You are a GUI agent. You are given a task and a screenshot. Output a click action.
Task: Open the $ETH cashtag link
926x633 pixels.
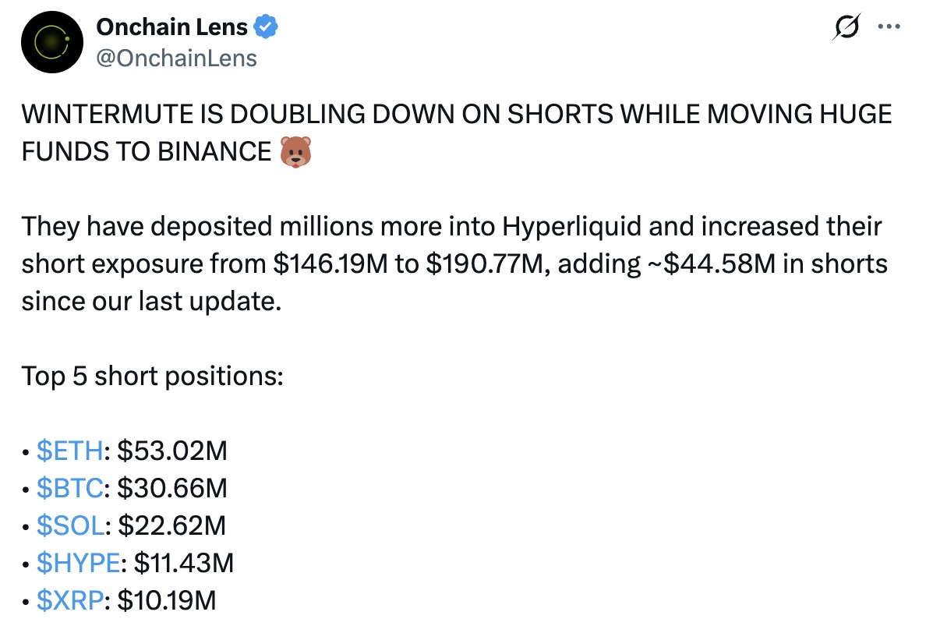click(x=69, y=451)
